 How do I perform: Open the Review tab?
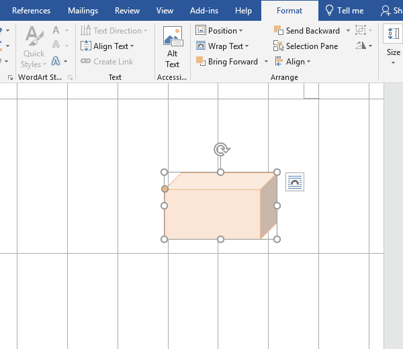click(127, 11)
